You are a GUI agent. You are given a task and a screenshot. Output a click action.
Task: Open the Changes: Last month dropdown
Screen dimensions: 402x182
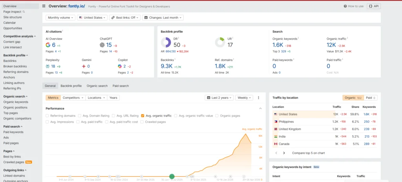pos(163,18)
